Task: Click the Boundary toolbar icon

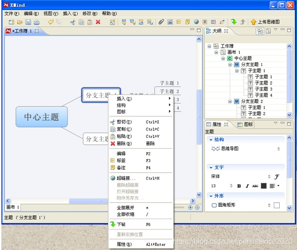Action: pos(205,22)
